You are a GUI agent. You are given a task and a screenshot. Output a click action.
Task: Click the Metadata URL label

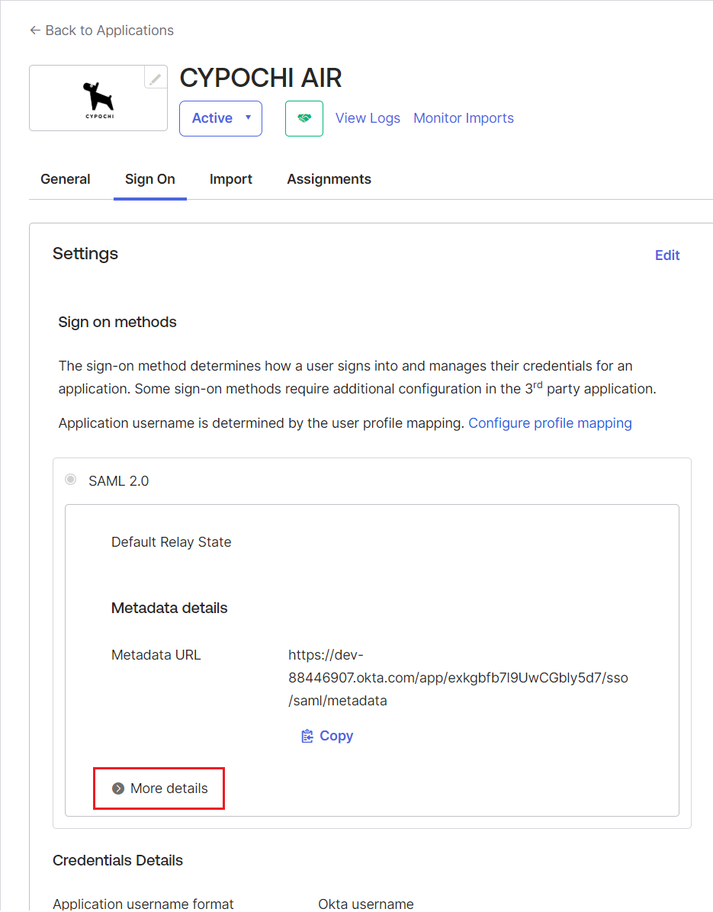(x=156, y=655)
